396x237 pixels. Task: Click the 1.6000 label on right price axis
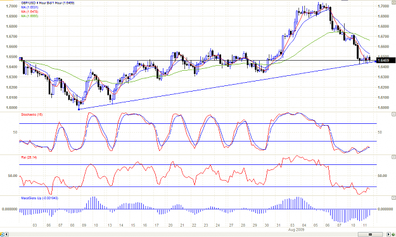click(383, 107)
